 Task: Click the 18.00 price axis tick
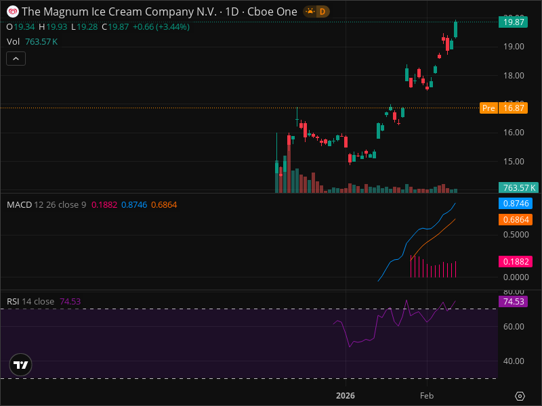(514, 76)
